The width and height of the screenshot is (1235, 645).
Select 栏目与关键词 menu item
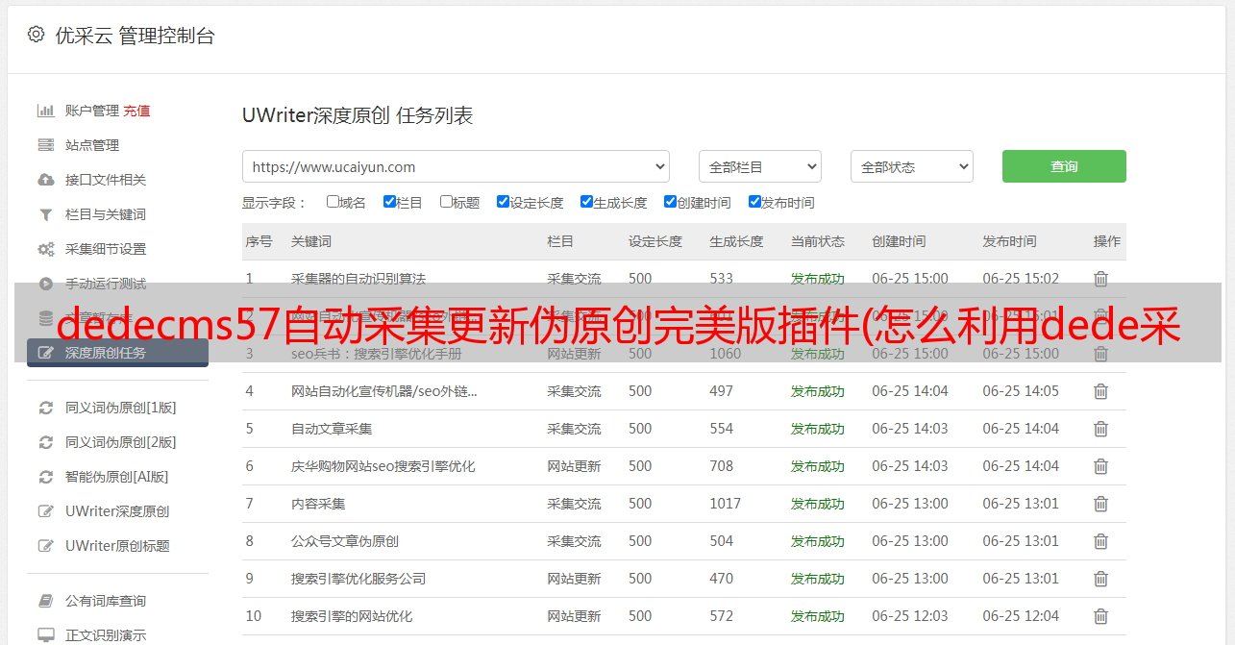pyautogui.click(x=106, y=214)
